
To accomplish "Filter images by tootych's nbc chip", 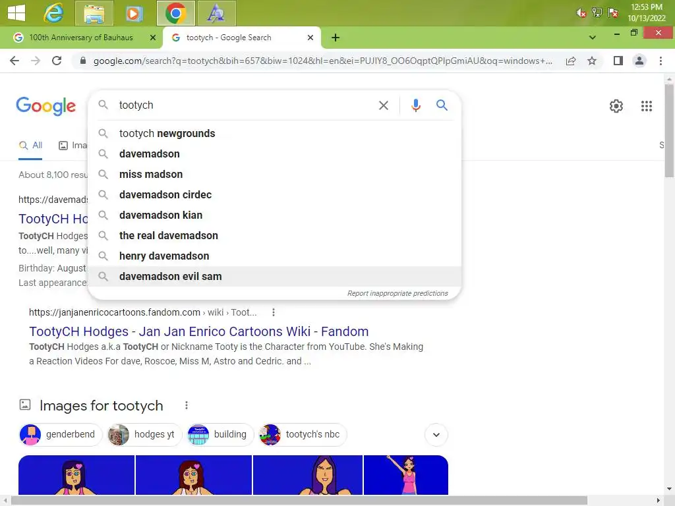I will click(303, 435).
